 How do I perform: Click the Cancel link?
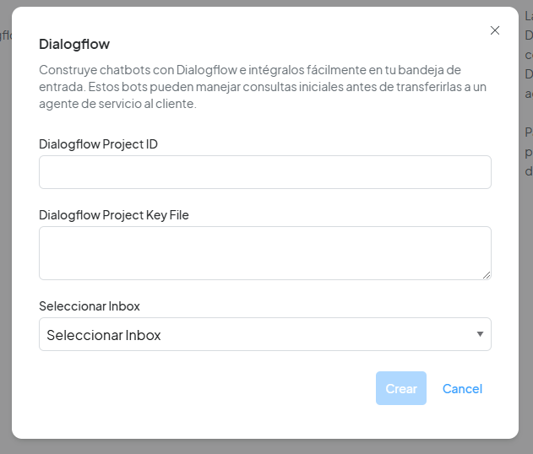(462, 388)
